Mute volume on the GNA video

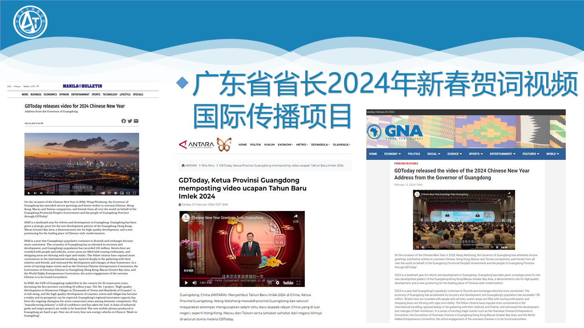pos(423,247)
